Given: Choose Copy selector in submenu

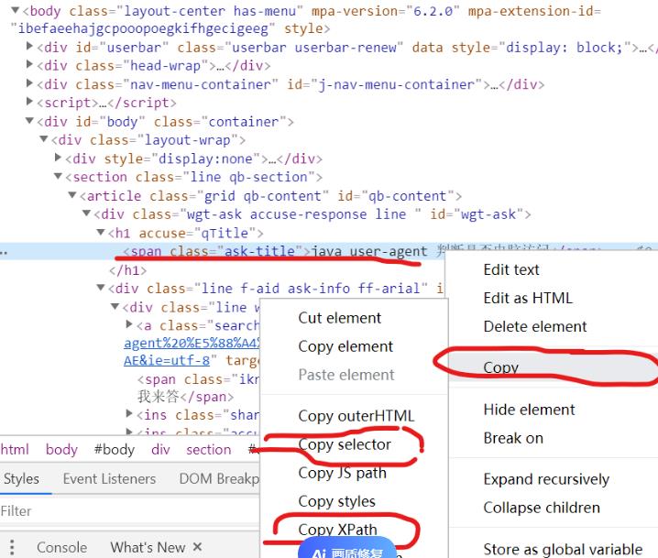Looking at the screenshot, I should (x=345, y=444).
